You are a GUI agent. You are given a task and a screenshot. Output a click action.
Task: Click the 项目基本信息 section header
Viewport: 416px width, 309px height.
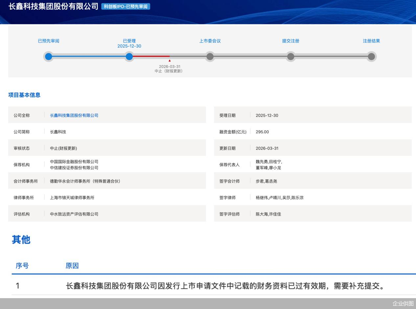[24, 95]
